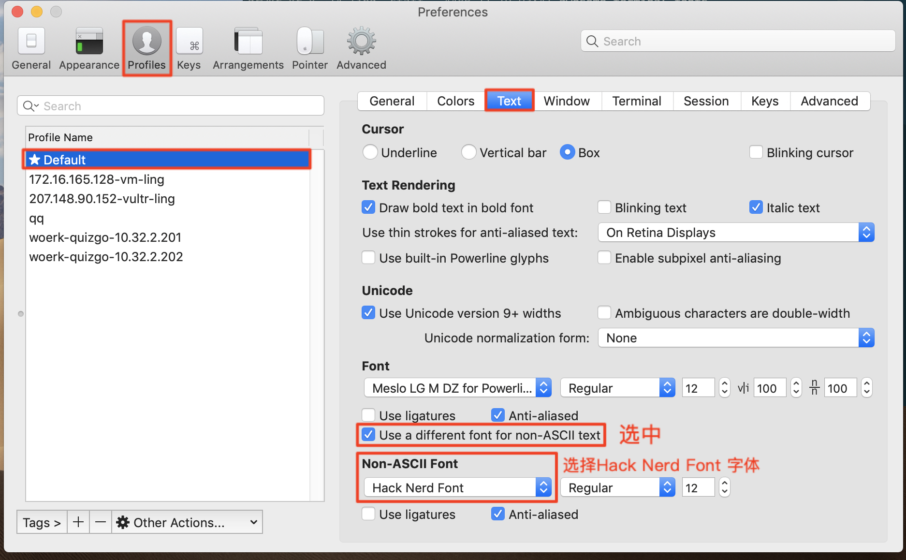The height and width of the screenshot is (560, 906).
Task: Open the Arrangements preferences icon
Action: [x=248, y=41]
